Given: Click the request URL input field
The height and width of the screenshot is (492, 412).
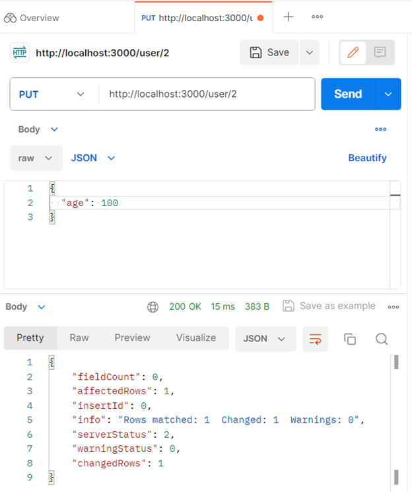Looking at the screenshot, I should pos(206,94).
